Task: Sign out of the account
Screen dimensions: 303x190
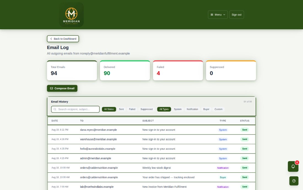Action: coord(237,15)
